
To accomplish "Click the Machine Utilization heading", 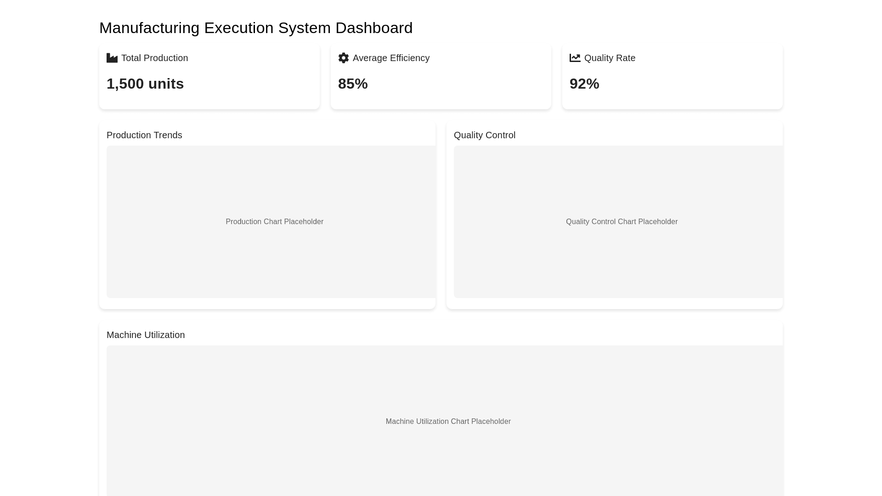I will coord(146,335).
